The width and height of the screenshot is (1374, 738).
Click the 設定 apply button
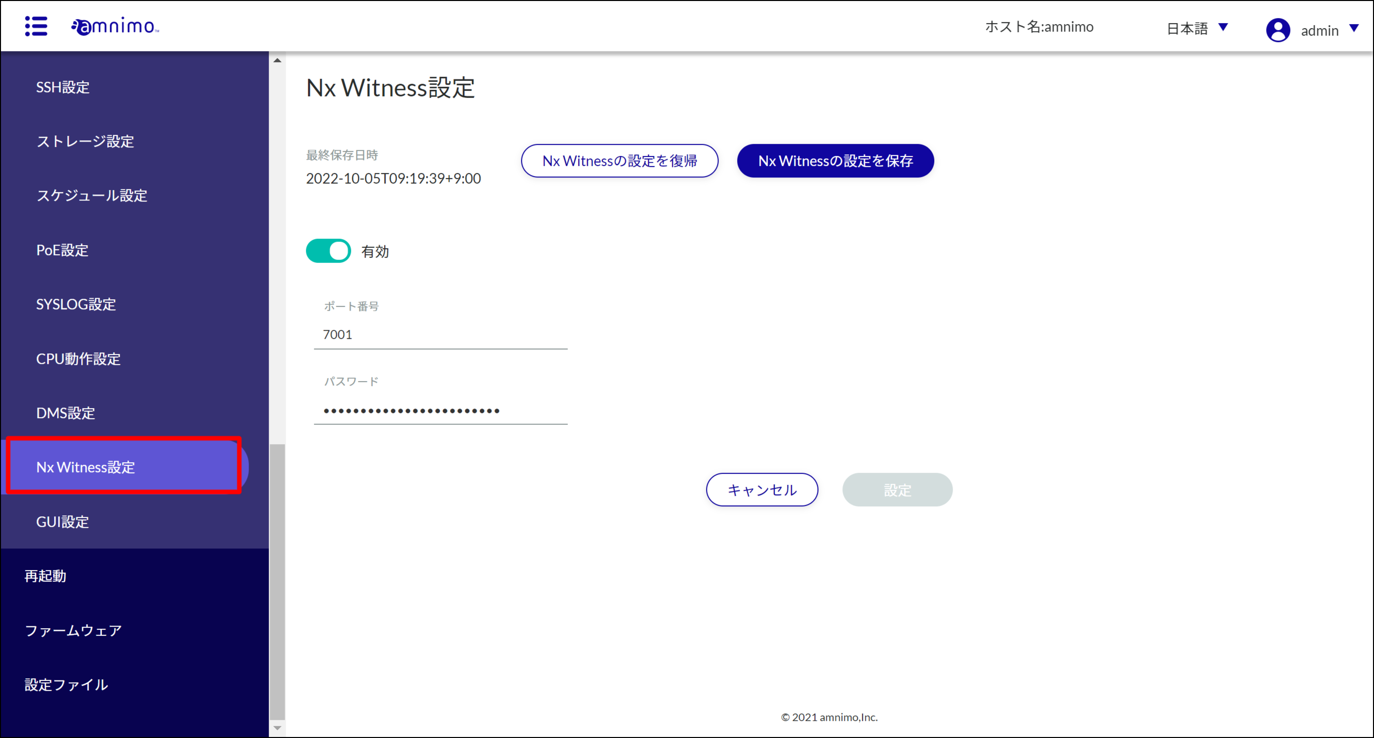click(x=897, y=489)
